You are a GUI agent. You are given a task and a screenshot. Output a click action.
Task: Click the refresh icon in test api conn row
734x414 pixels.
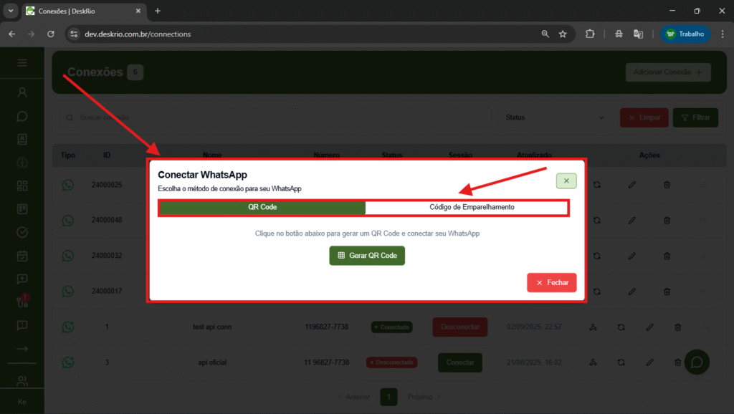pos(621,327)
